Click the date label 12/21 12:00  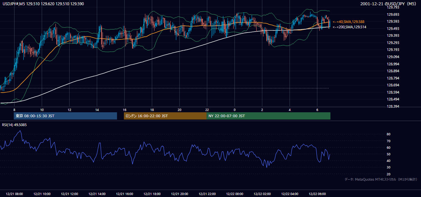coord(70,194)
